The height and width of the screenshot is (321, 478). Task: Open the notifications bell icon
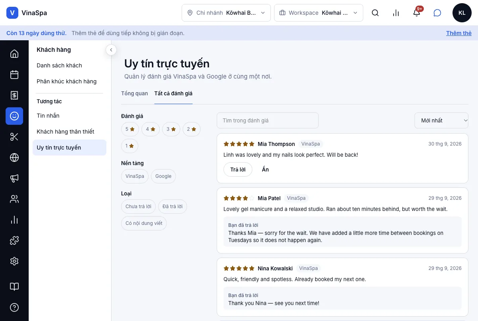417,13
